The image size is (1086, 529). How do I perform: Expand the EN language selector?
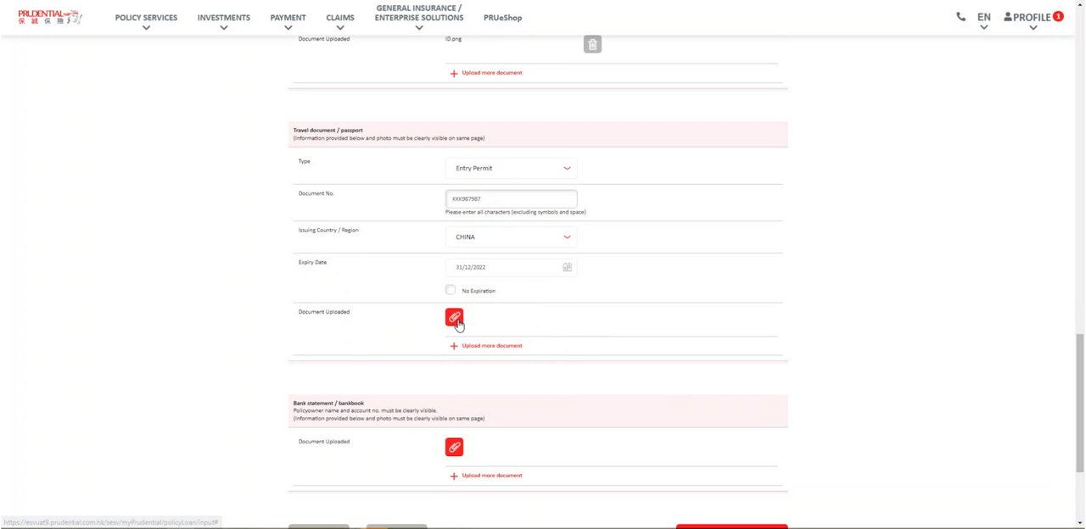click(x=983, y=19)
